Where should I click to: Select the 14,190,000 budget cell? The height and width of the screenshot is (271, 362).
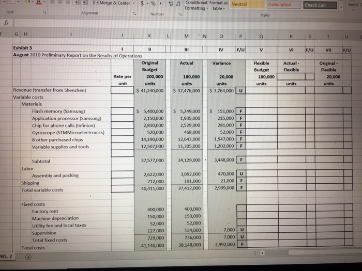pos(150,139)
